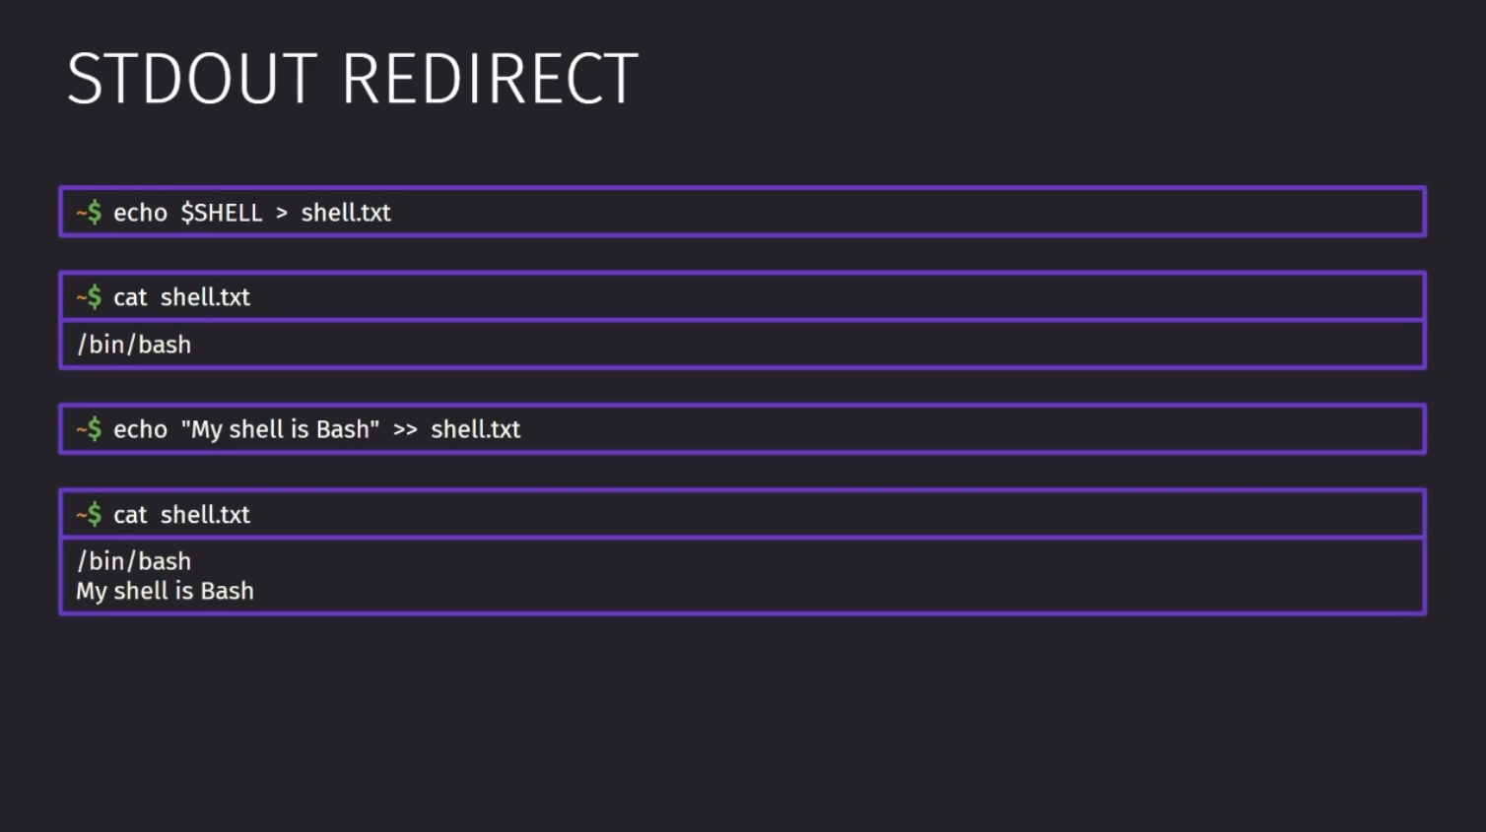
Task: Click the prompt symbol before echo "My shell"
Action: tap(89, 428)
